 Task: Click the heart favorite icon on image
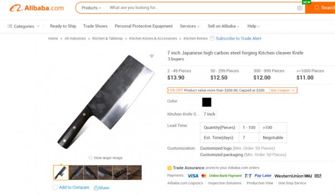click(152, 56)
